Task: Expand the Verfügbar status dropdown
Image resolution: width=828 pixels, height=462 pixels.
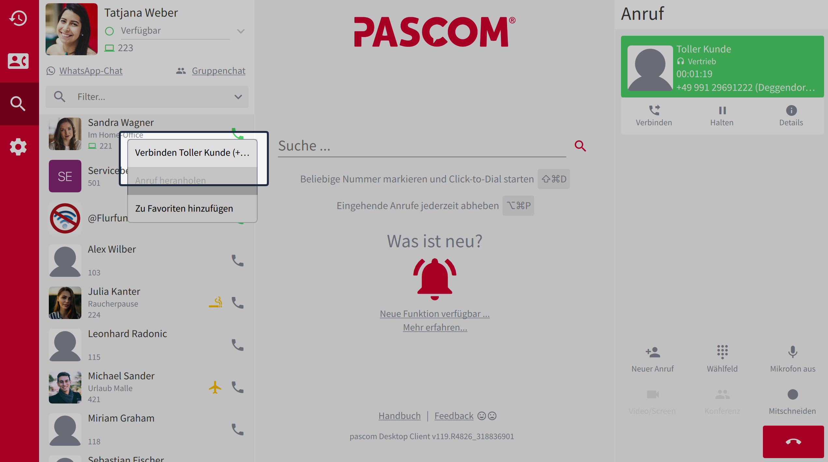Action: pyautogui.click(x=241, y=31)
